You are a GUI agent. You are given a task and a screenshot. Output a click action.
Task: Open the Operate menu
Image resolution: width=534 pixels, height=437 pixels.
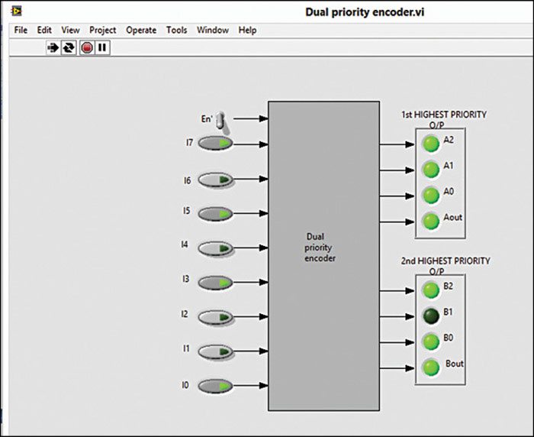click(141, 31)
